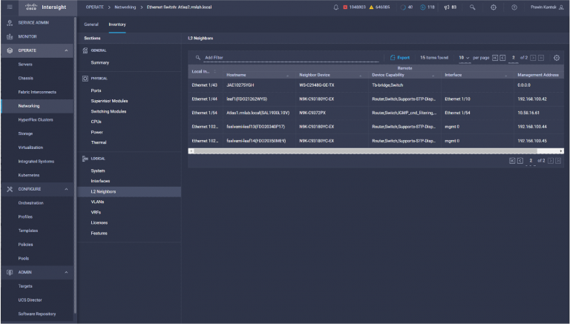
Task: Click the Ethernet 1/43 row cell
Action: (x=204, y=85)
